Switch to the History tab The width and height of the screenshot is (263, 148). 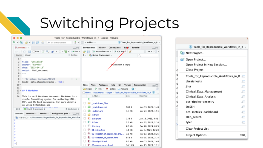tap(102, 48)
